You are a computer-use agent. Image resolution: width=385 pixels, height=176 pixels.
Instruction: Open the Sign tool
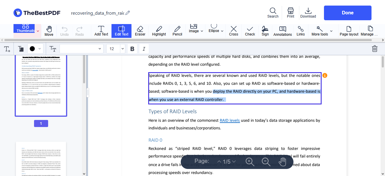tap(265, 31)
